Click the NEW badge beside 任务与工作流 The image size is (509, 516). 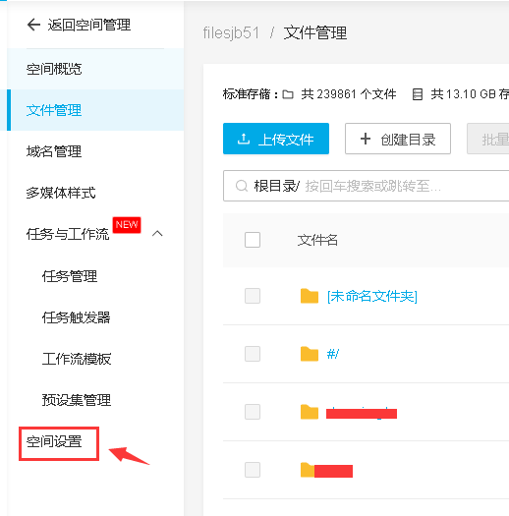(x=127, y=225)
